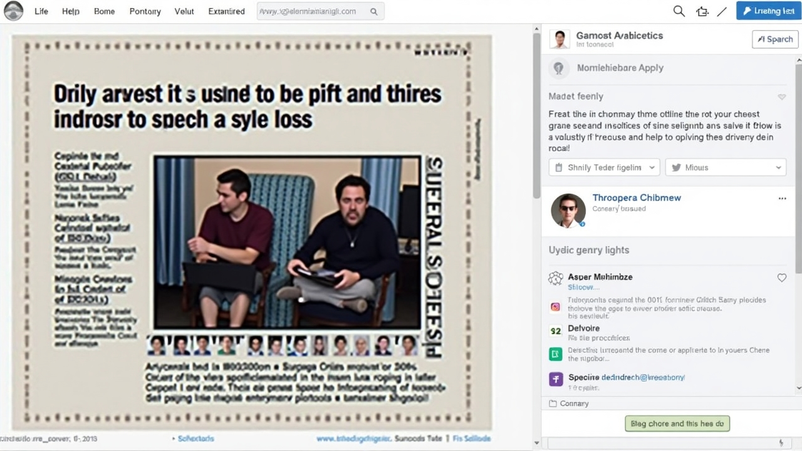Click the green square icon under Delvoire
Screen dimensions: 802x451
click(556, 354)
